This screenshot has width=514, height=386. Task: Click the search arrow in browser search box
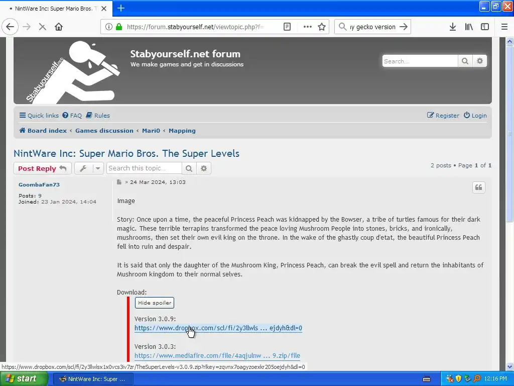[404, 27]
